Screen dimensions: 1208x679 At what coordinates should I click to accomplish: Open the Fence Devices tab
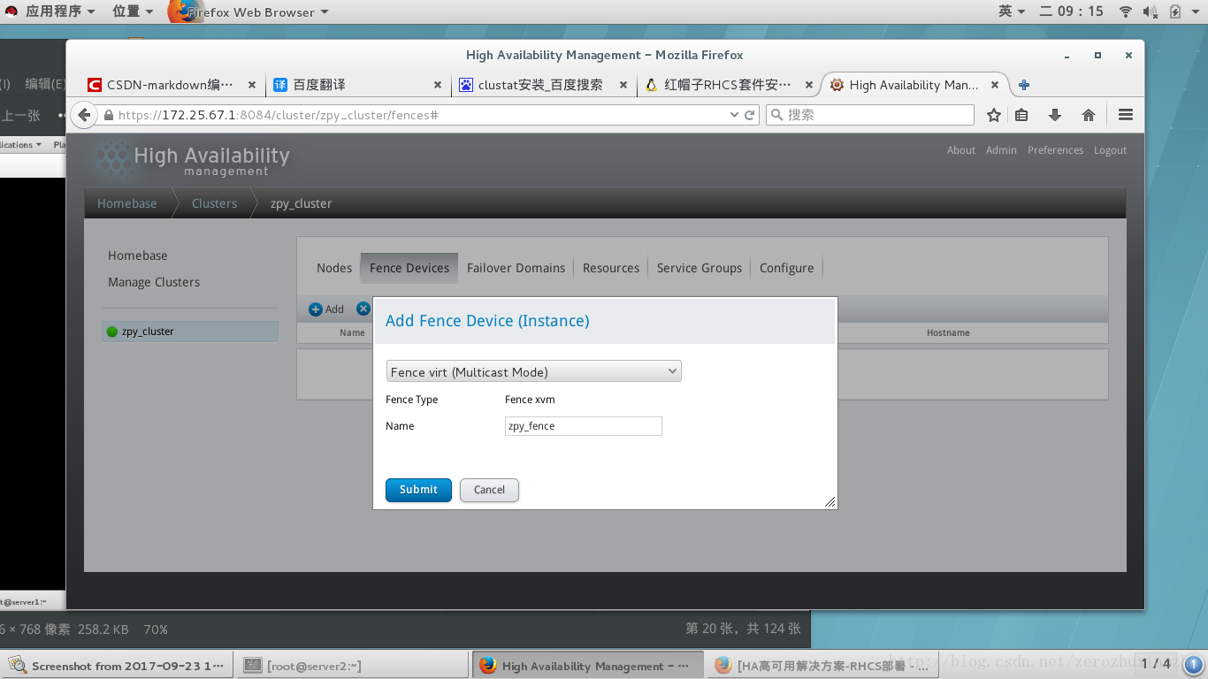[409, 268]
